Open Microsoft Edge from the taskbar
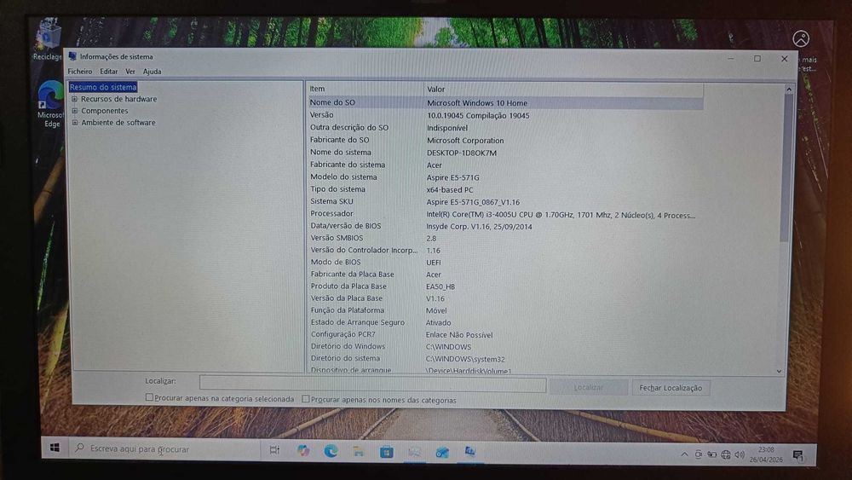The image size is (852, 480). click(331, 451)
